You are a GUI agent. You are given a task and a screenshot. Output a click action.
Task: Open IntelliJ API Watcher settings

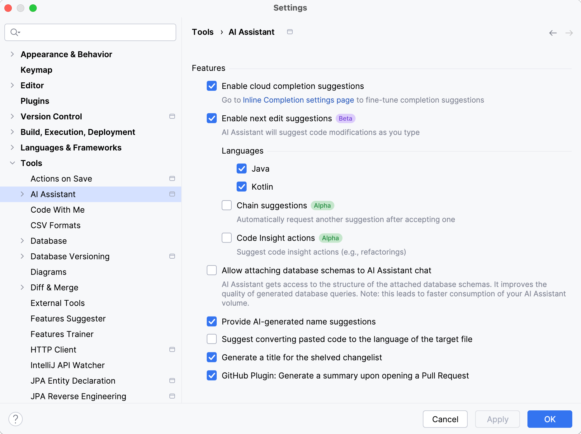(68, 365)
